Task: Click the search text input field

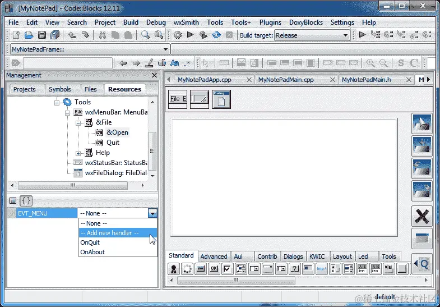Action: pos(68,63)
